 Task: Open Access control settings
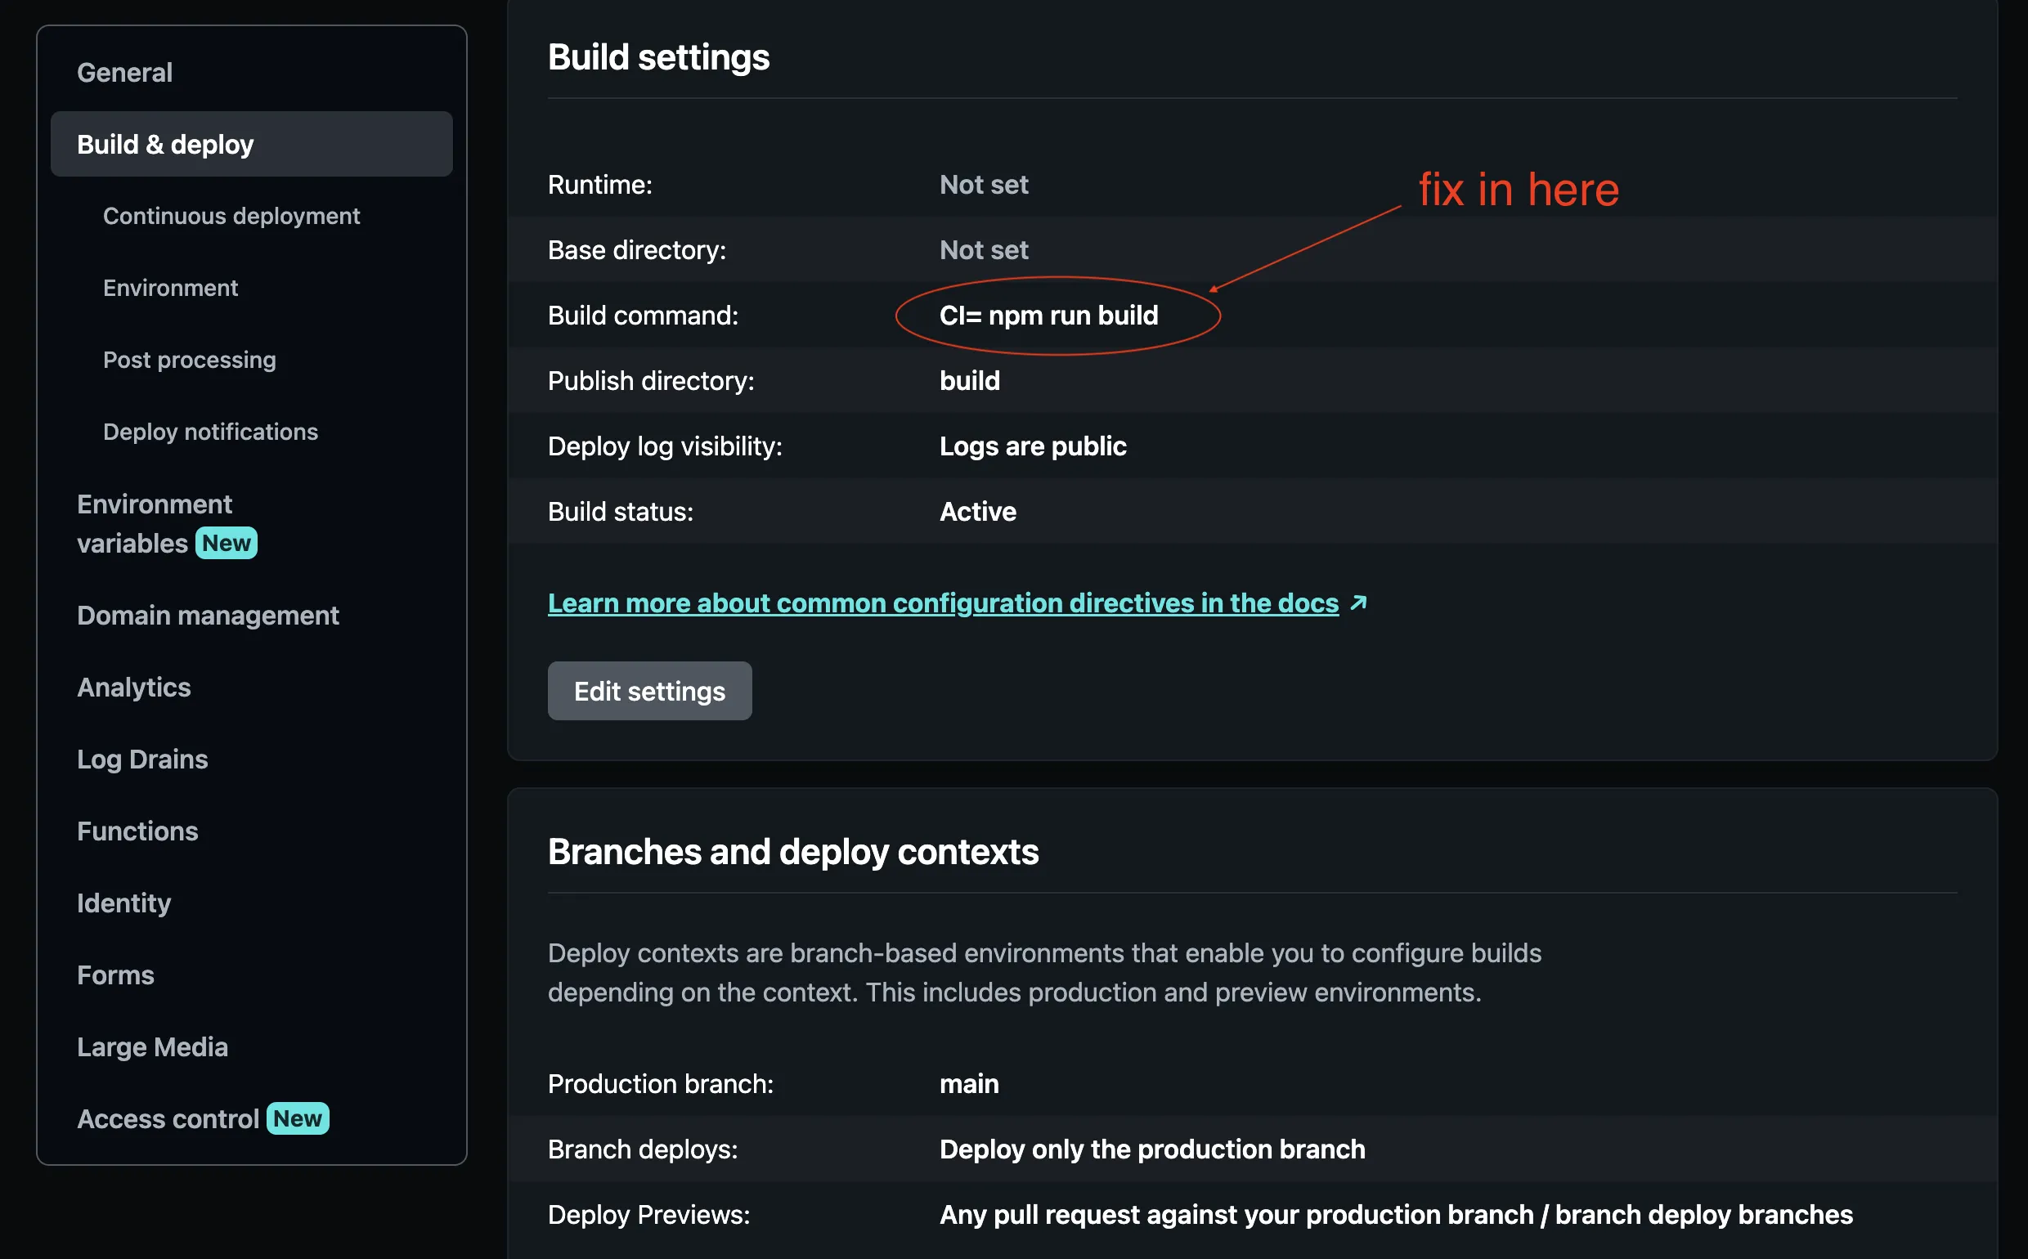(x=168, y=1119)
